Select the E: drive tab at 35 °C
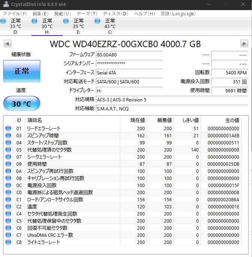 click(x=78, y=26)
